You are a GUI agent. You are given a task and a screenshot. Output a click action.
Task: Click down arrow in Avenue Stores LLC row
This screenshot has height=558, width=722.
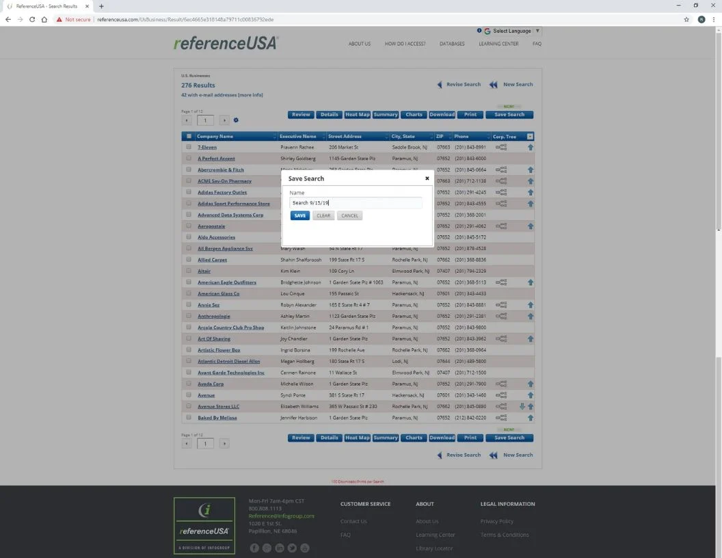click(x=522, y=406)
